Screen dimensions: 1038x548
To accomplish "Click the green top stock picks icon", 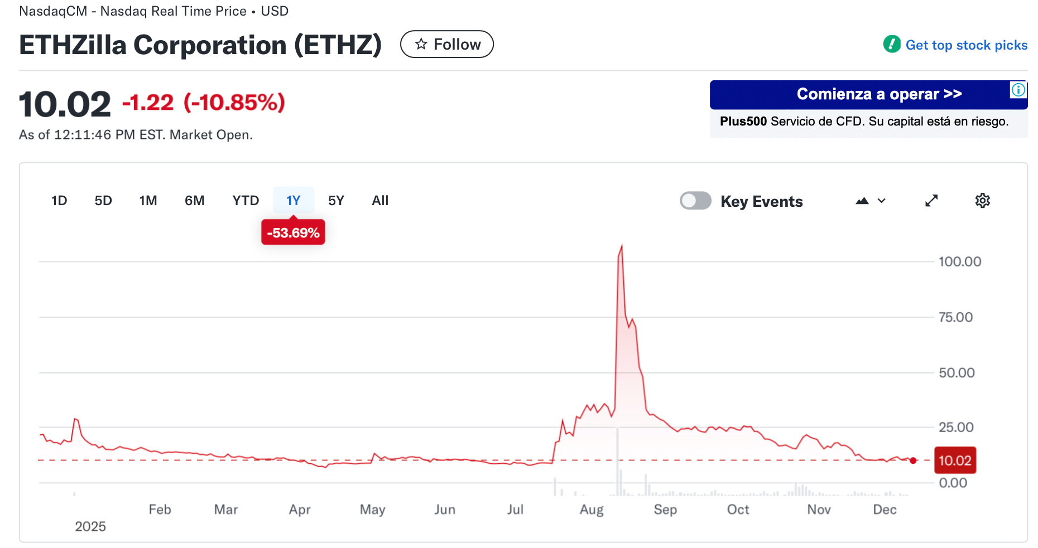I will click(x=892, y=44).
